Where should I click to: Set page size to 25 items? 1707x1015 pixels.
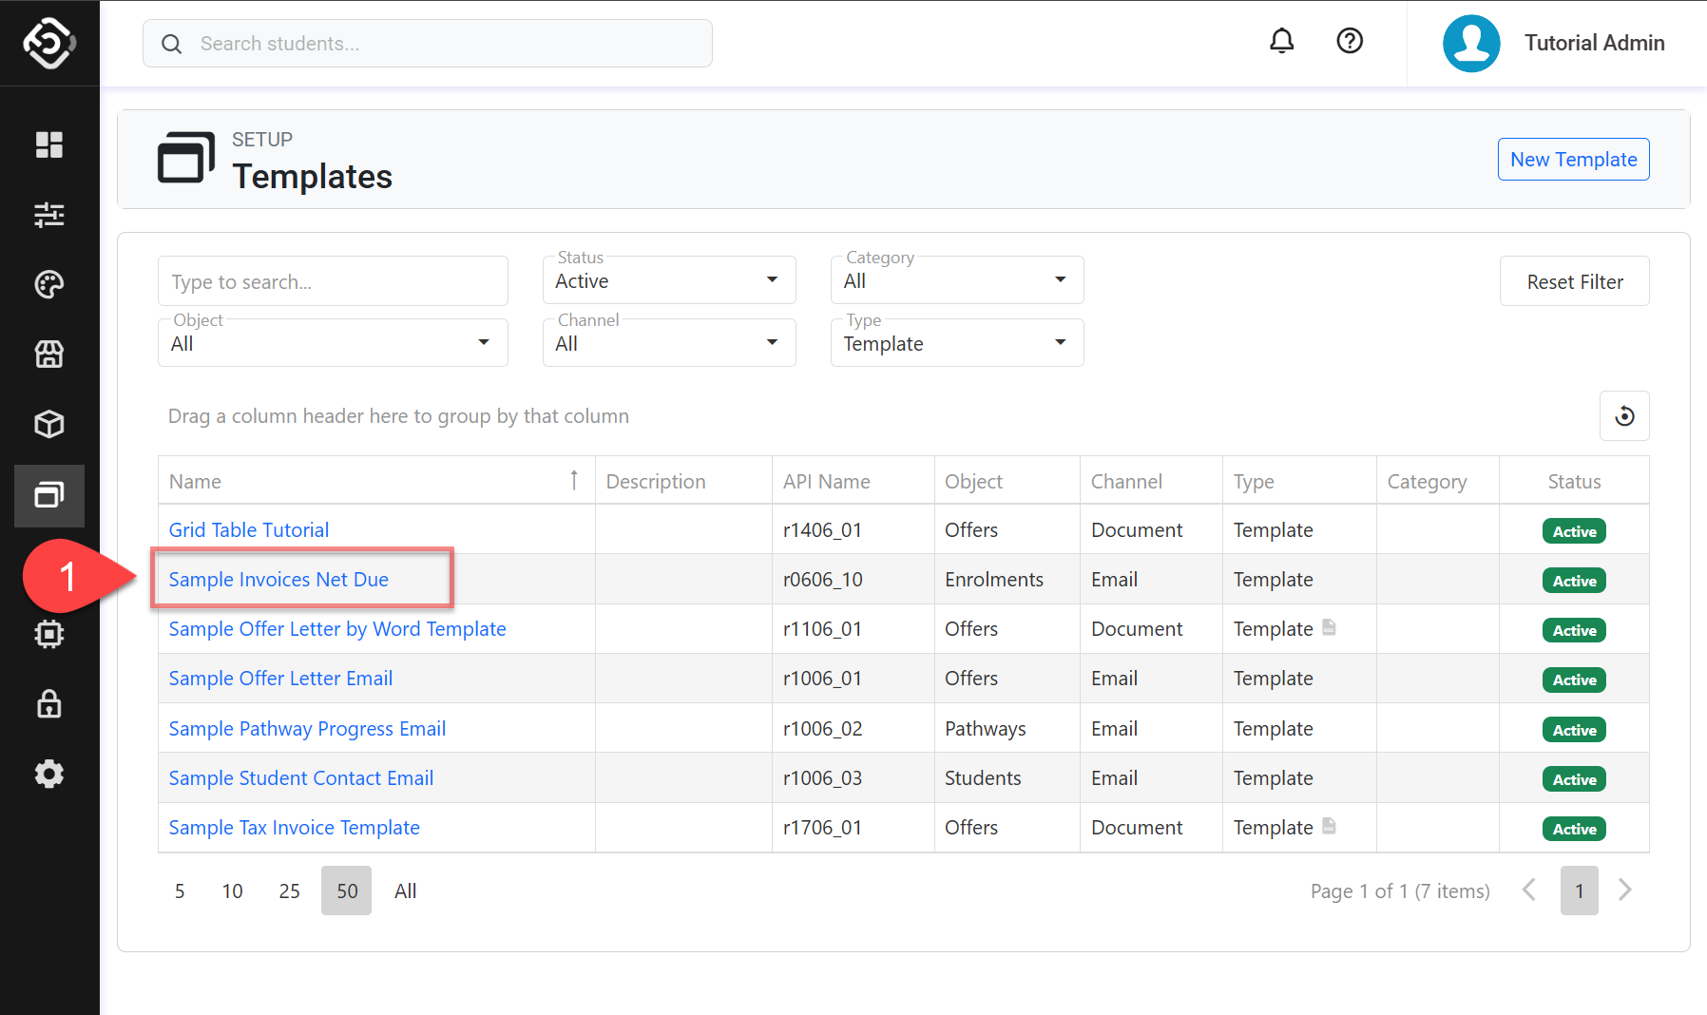[x=289, y=891]
